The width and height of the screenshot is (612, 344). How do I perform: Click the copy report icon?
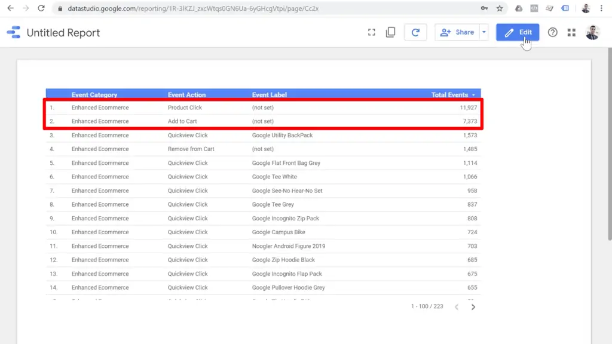click(x=391, y=32)
